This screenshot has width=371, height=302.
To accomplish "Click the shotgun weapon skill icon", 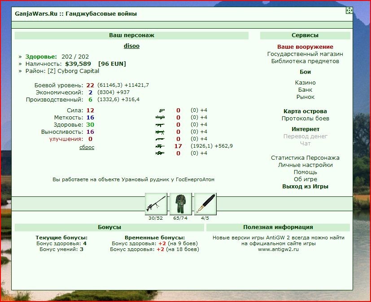I will pyautogui.click(x=160, y=139).
